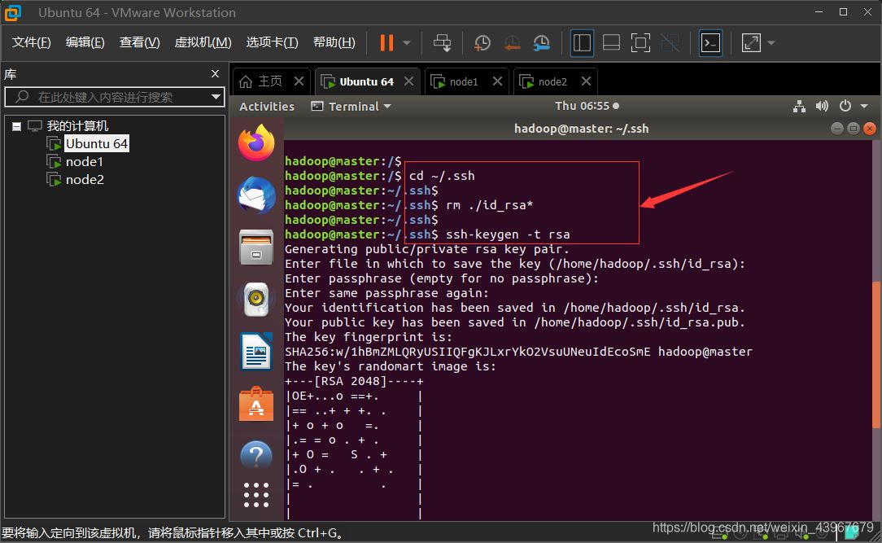Toggle the thumbnail bar view
Viewport: 882px width, 543px height.
(611, 43)
